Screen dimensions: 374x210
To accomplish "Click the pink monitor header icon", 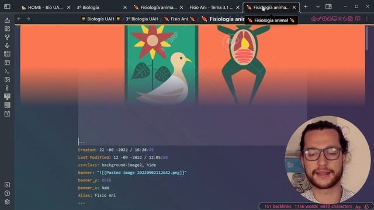I will 335,19.
